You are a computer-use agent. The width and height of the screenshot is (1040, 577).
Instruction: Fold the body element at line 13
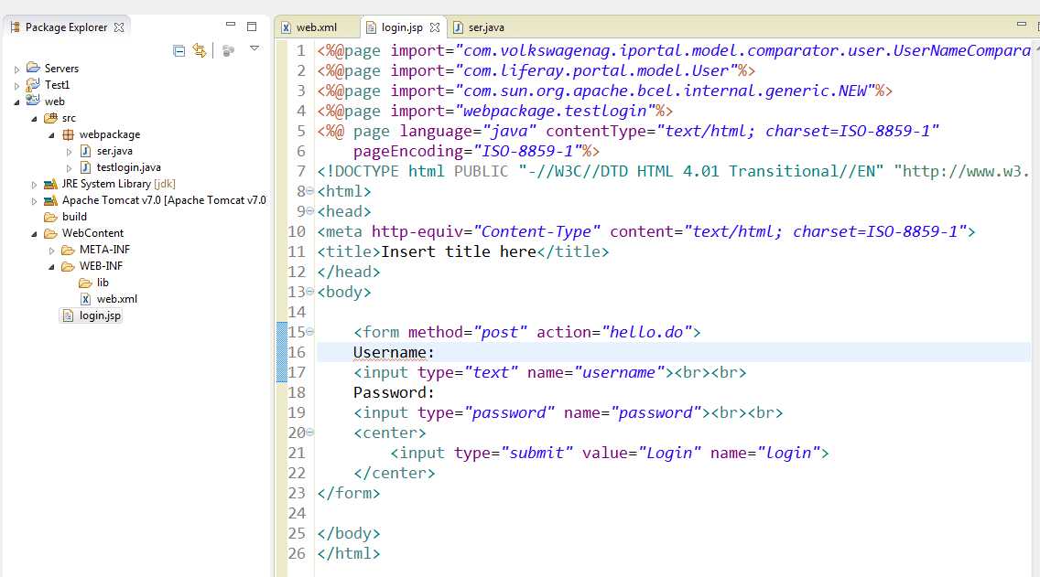point(309,292)
